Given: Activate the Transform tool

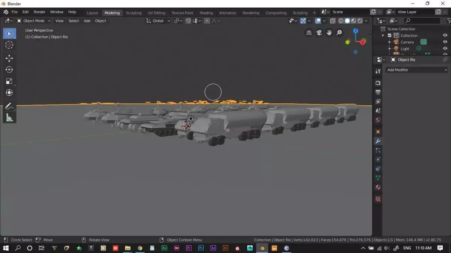Looking at the screenshot, I should coord(9,93).
